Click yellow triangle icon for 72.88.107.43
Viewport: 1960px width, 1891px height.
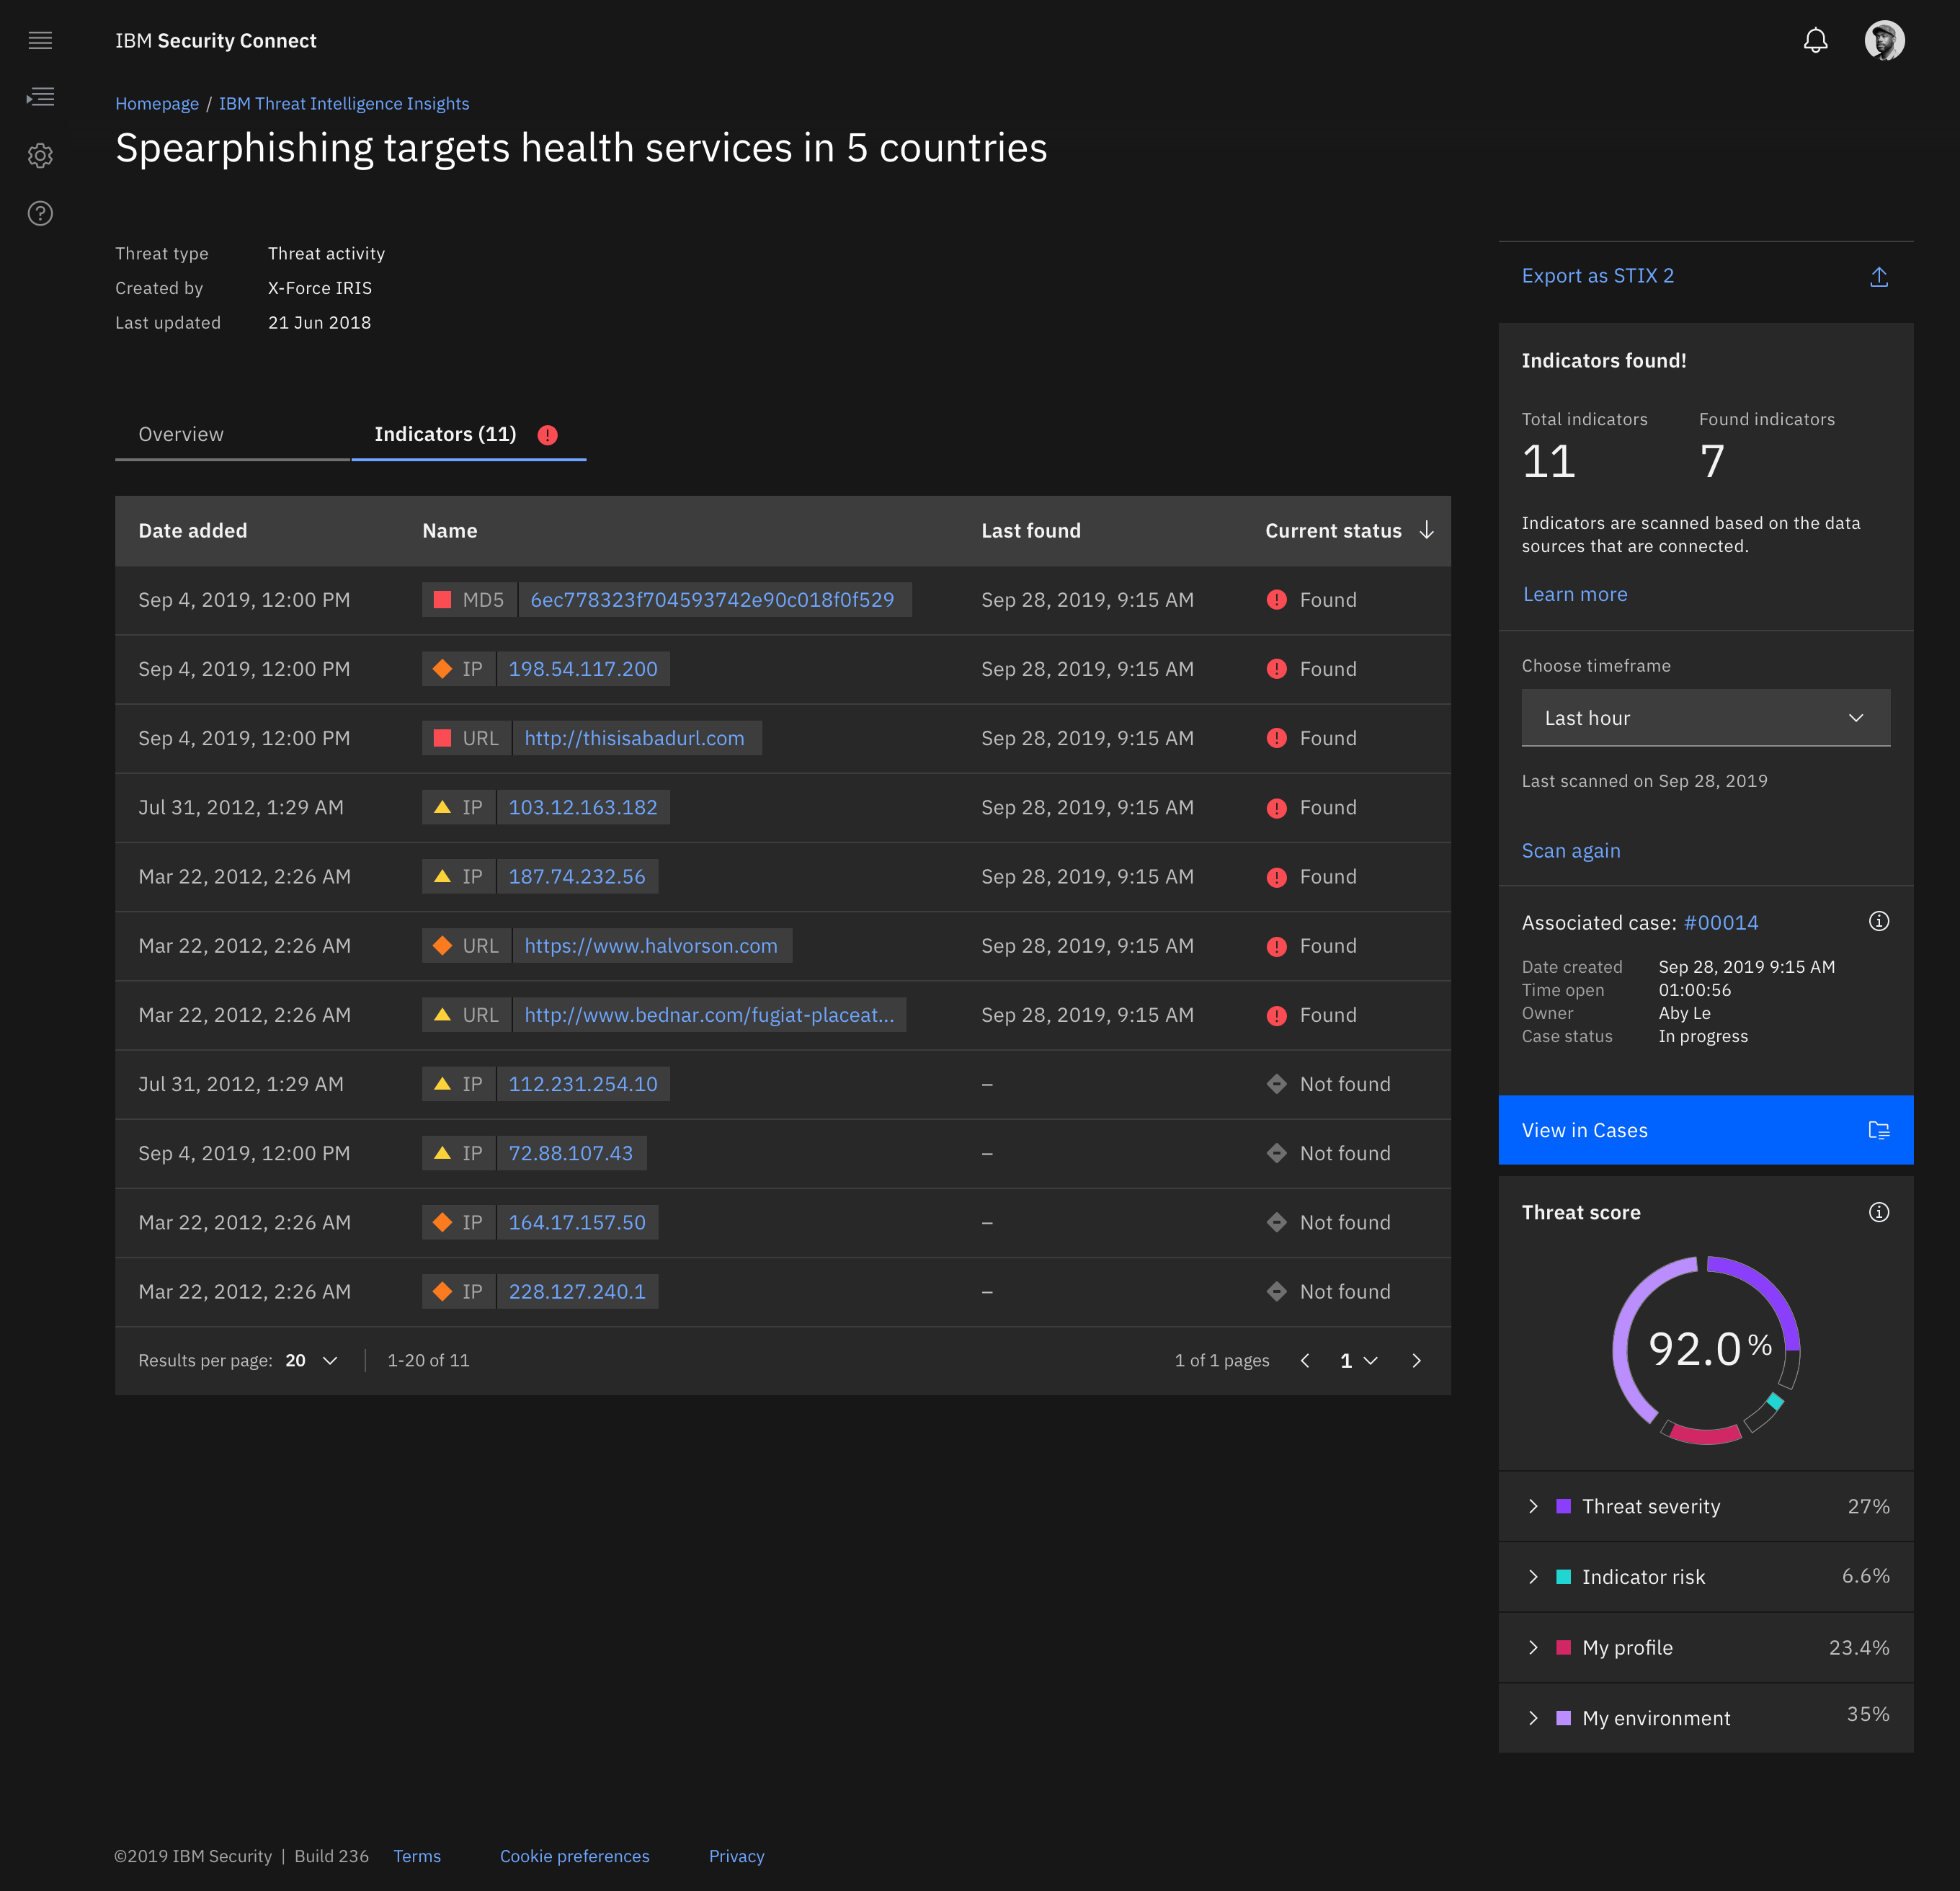point(442,1153)
